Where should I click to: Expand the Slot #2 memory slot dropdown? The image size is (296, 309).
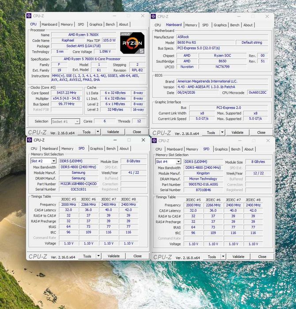[53, 161]
